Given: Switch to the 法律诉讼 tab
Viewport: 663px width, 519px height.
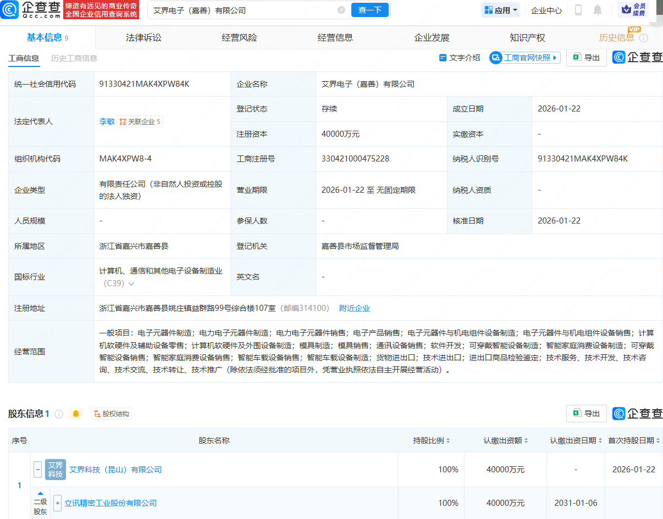Looking at the screenshot, I should pos(143,37).
